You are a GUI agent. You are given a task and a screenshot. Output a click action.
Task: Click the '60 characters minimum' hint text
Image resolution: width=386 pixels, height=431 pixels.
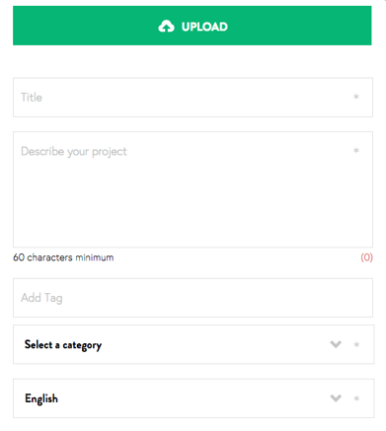(x=63, y=257)
